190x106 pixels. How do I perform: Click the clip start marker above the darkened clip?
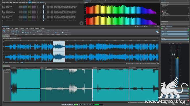click(41, 67)
